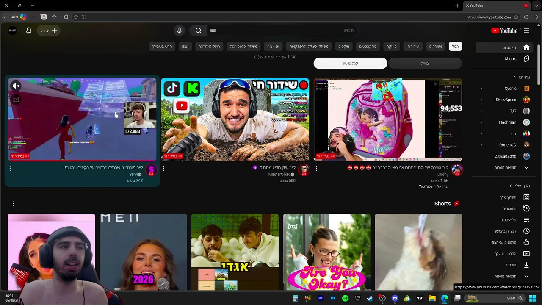Open the more-options menu for the Dushy live stream

click(316, 169)
